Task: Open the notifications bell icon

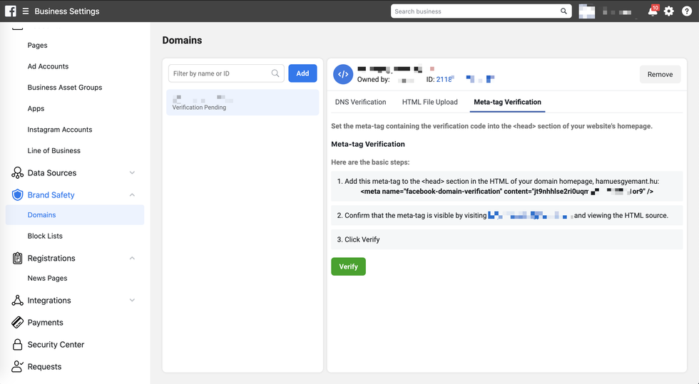Action: (x=652, y=11)
